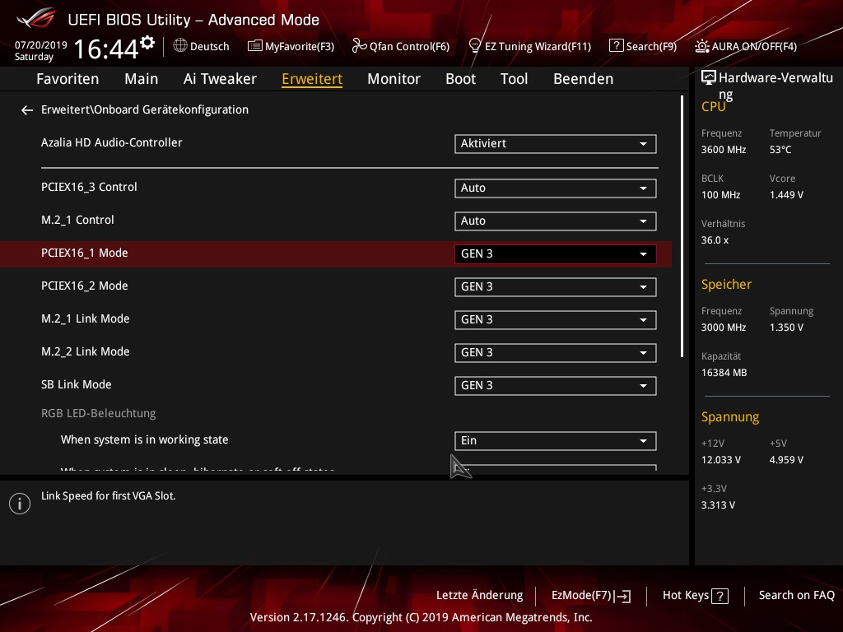Click the EzMode exit arrow icon
Viewport: 843px width, 632px height.
622,596
